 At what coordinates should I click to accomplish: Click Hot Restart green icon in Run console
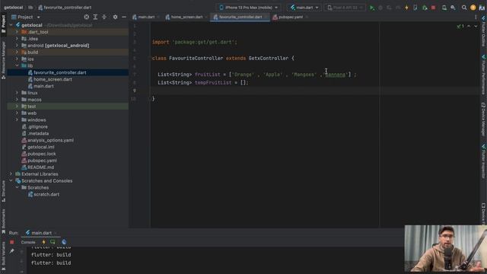tap(53, 242)
